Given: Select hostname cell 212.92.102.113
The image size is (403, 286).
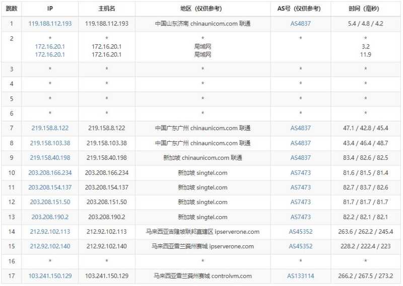Looking at the screenshot, I should point(107,232).
